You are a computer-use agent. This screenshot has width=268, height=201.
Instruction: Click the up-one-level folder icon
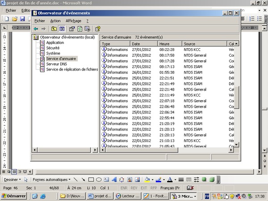(x=54, y=29)
